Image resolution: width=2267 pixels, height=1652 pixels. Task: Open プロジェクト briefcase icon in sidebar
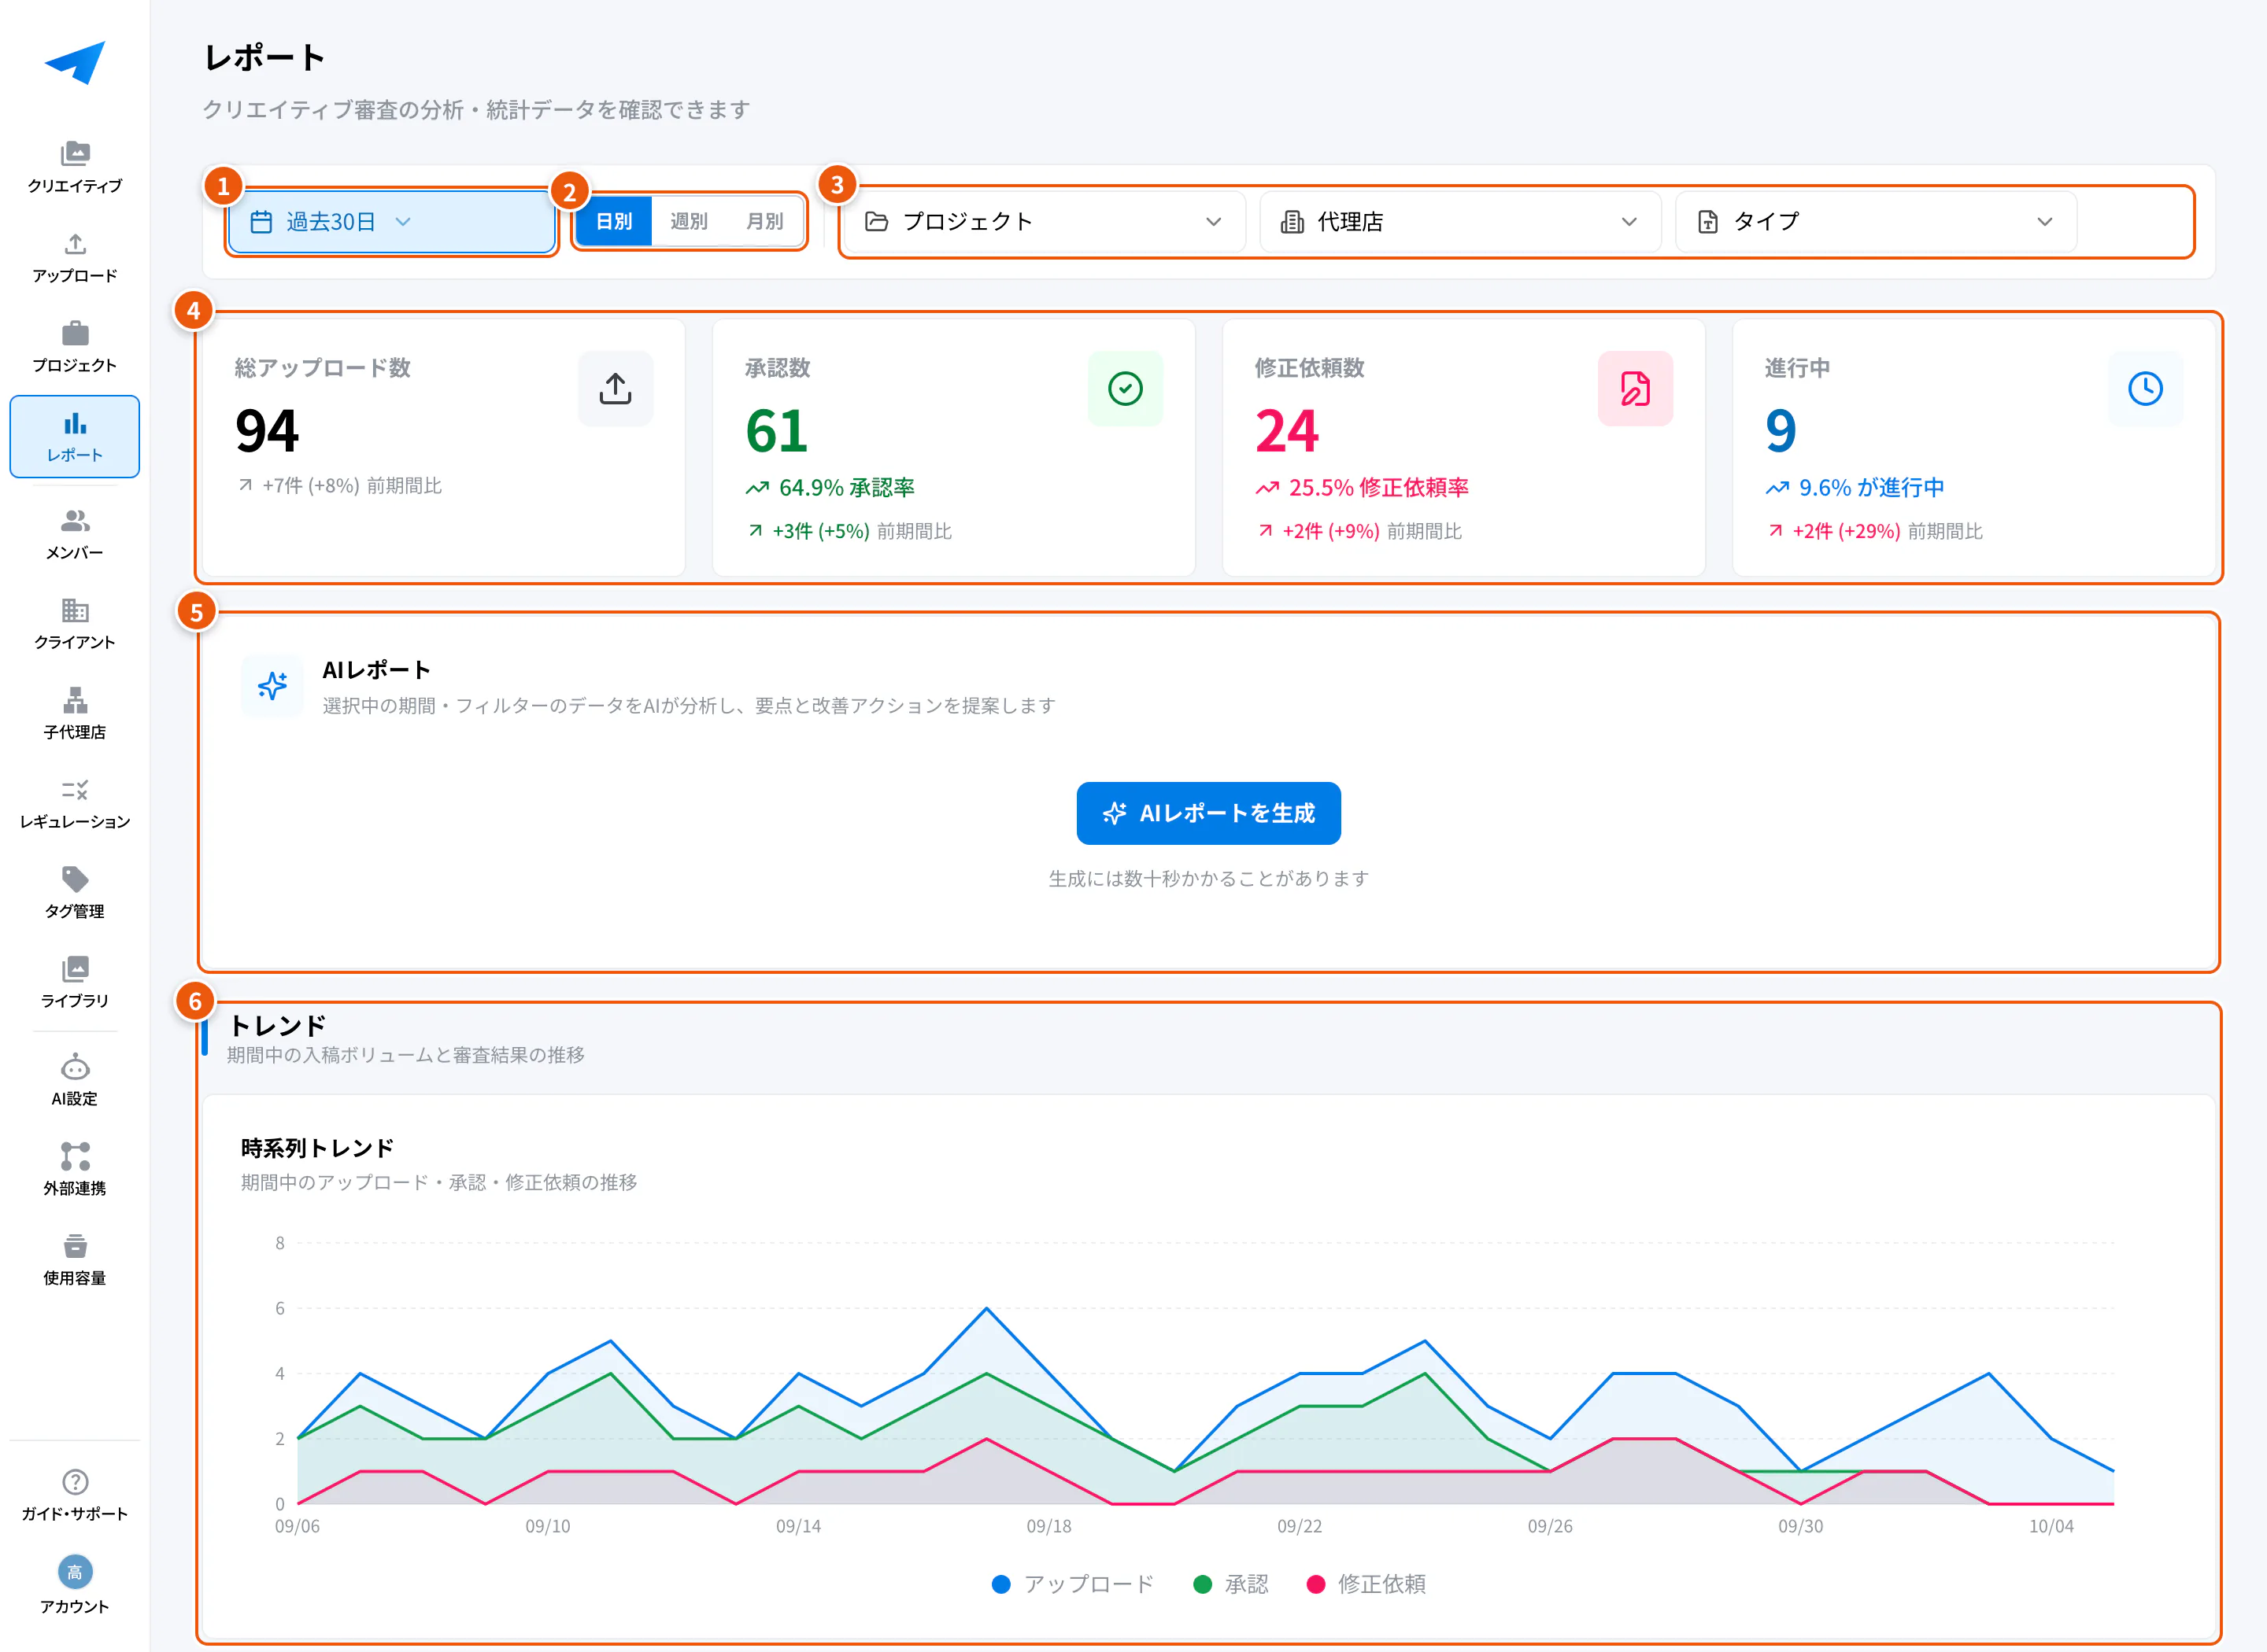[x=75, y=347]
